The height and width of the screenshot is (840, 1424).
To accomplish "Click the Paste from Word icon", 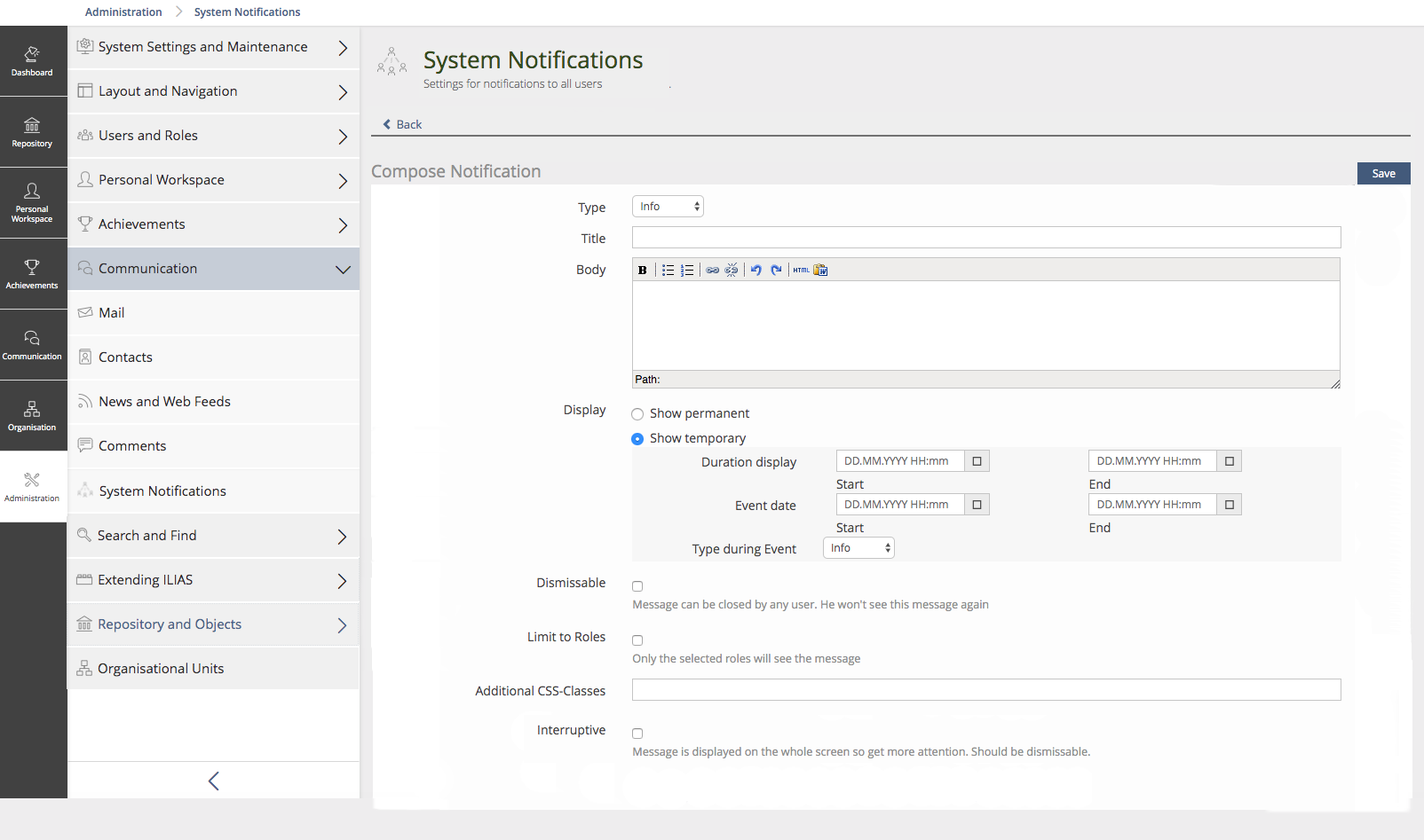I will tap(820, 271).
